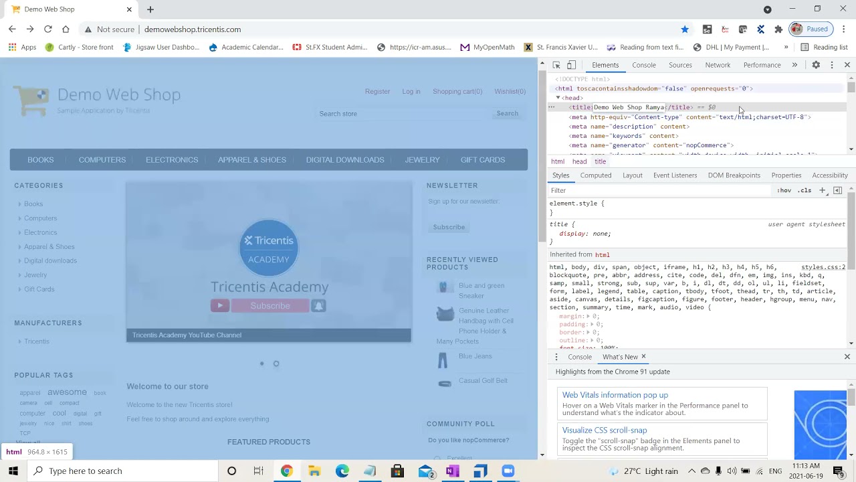The height and width of the screenshot is (482, 856).
Task: Click the styles Filter input
Action: 660,191
